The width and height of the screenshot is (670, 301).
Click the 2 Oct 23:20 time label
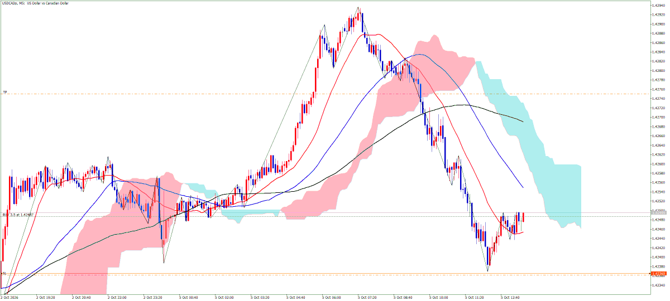pos(153,298)
